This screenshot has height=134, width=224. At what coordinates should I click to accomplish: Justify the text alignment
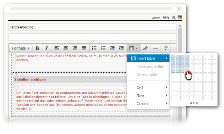click(84, 48)
